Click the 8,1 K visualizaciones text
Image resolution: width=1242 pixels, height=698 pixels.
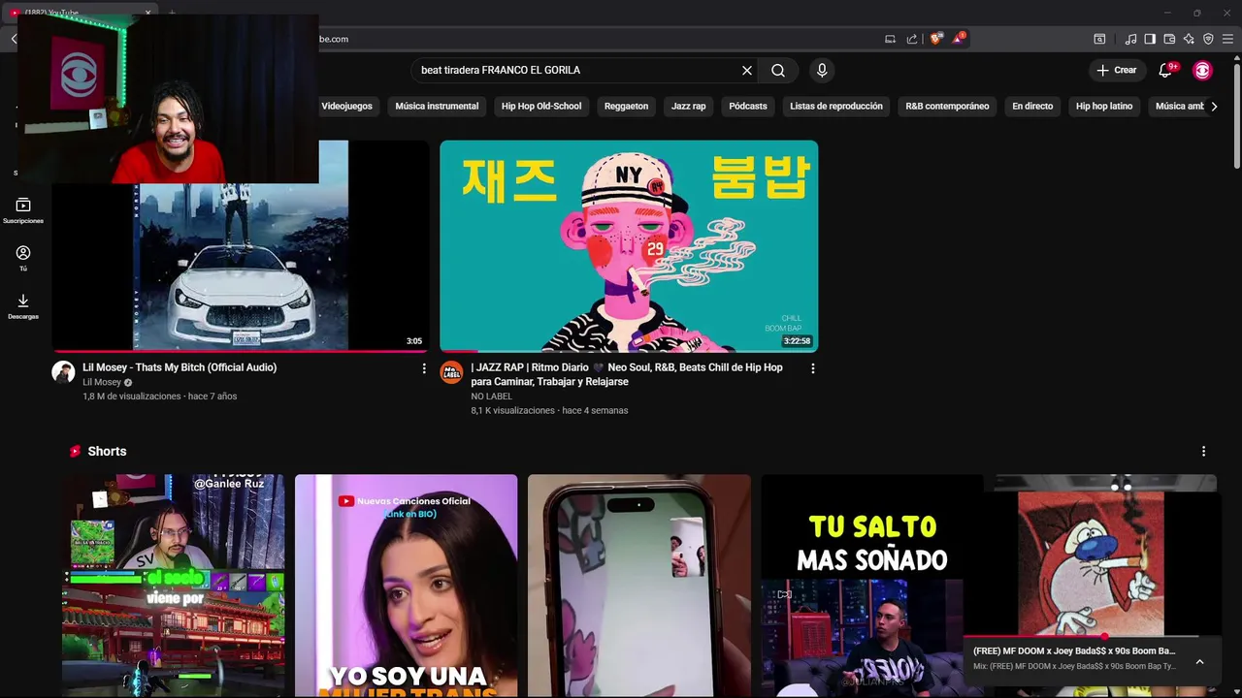point(512,411)
